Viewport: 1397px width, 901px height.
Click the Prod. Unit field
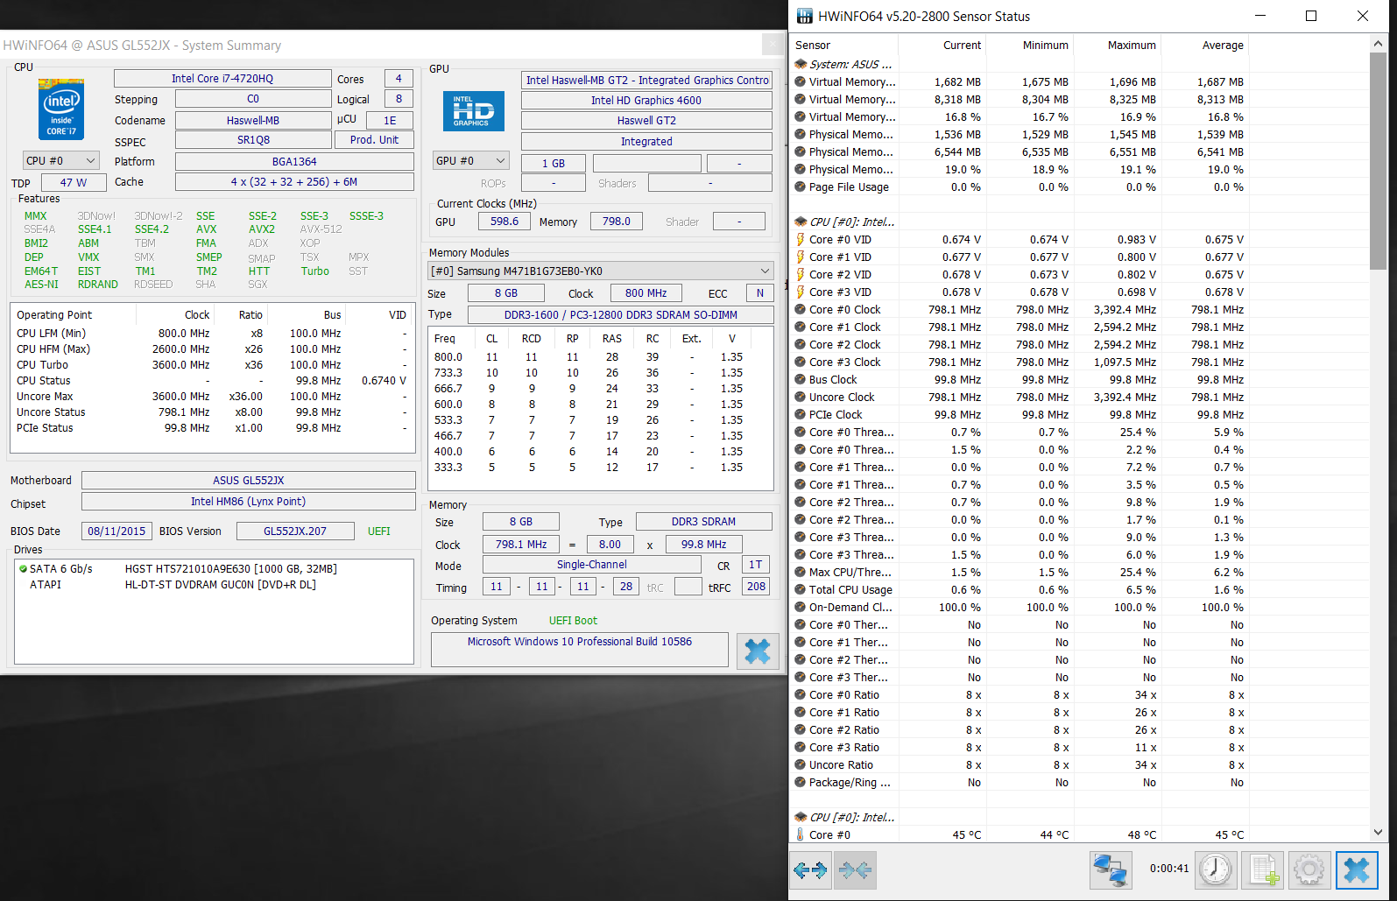pyautogui.click(x=374, y=140)
